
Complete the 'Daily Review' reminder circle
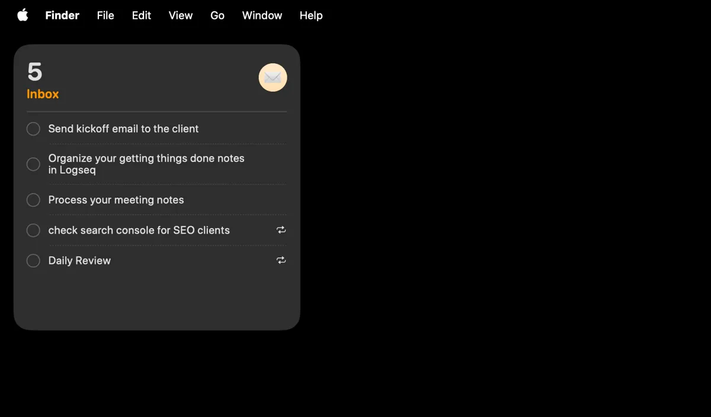pyautogui.click(x=33, y=260)
